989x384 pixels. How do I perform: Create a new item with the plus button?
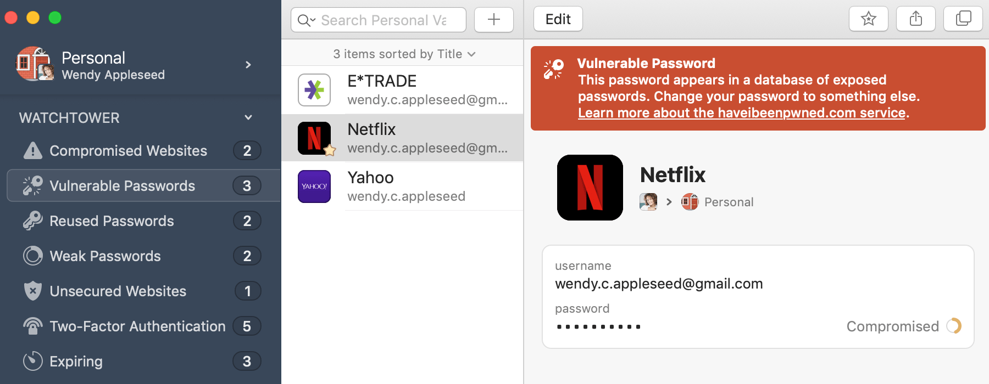(x=493, y=19)
